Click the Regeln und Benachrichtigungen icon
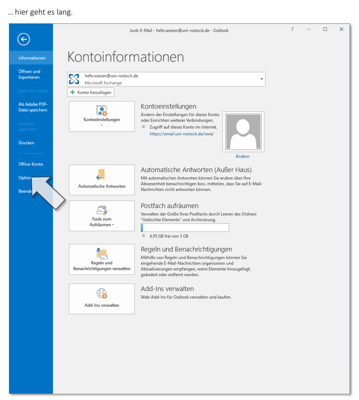 click(x=102, y=253)
